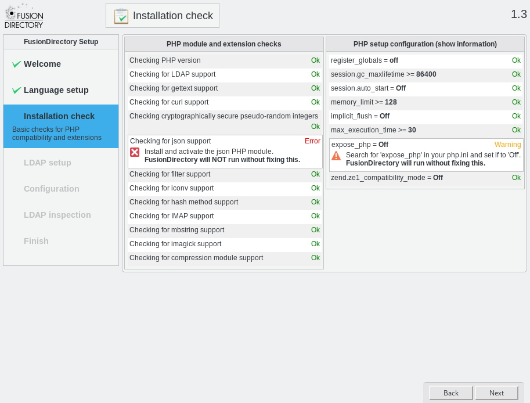Select the Configuration step
The height and width of the screenshot is (403, 530).
[52, 189]
